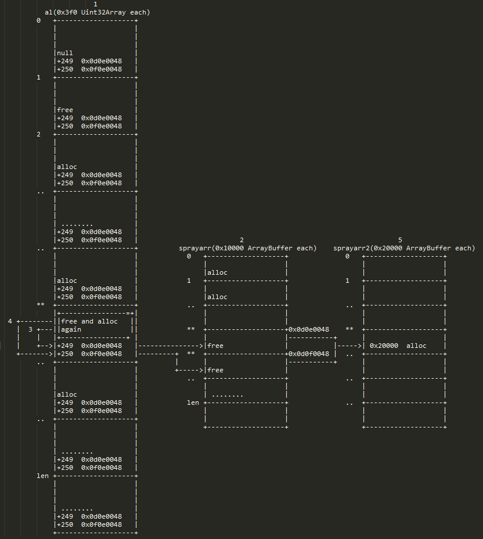483x539 pixels.
Task: Click index "1" beside the sprayarr2 column
Action: tap(347, 281)
